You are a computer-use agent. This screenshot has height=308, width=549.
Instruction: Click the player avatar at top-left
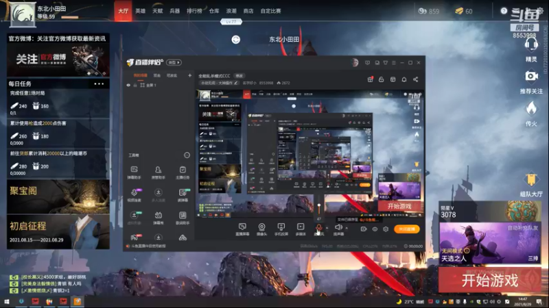tap(23, 14)
